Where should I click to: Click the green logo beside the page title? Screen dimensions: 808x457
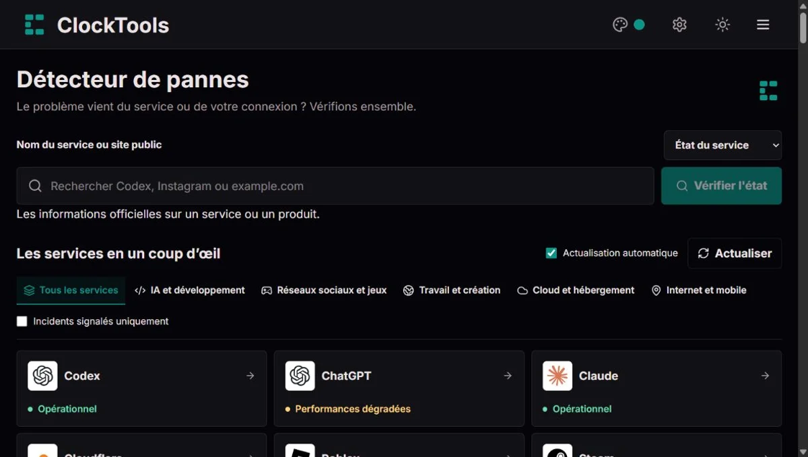pos(768,91)
